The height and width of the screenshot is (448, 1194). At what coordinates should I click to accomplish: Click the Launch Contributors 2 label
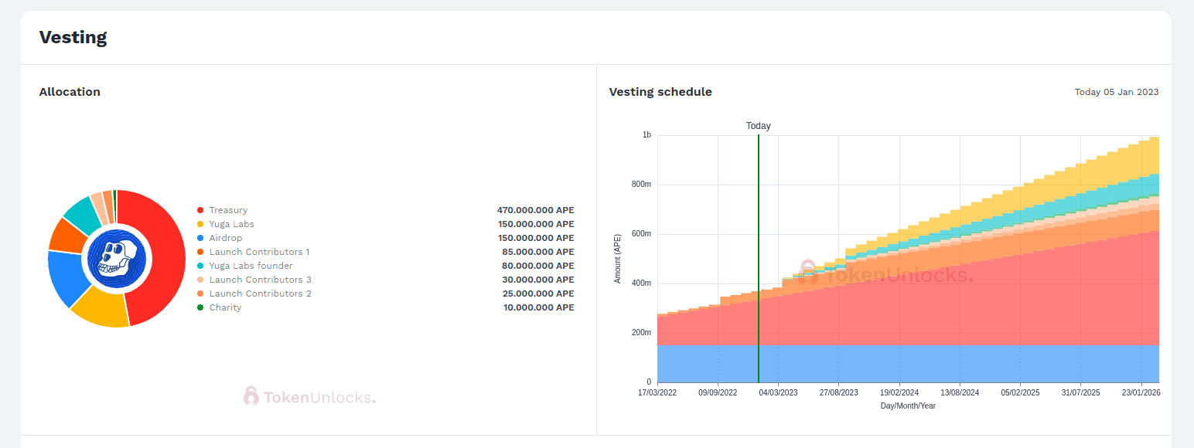[260, 294]
